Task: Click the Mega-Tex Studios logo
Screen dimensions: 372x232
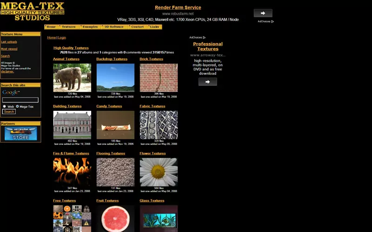Action: coord(32,11)
